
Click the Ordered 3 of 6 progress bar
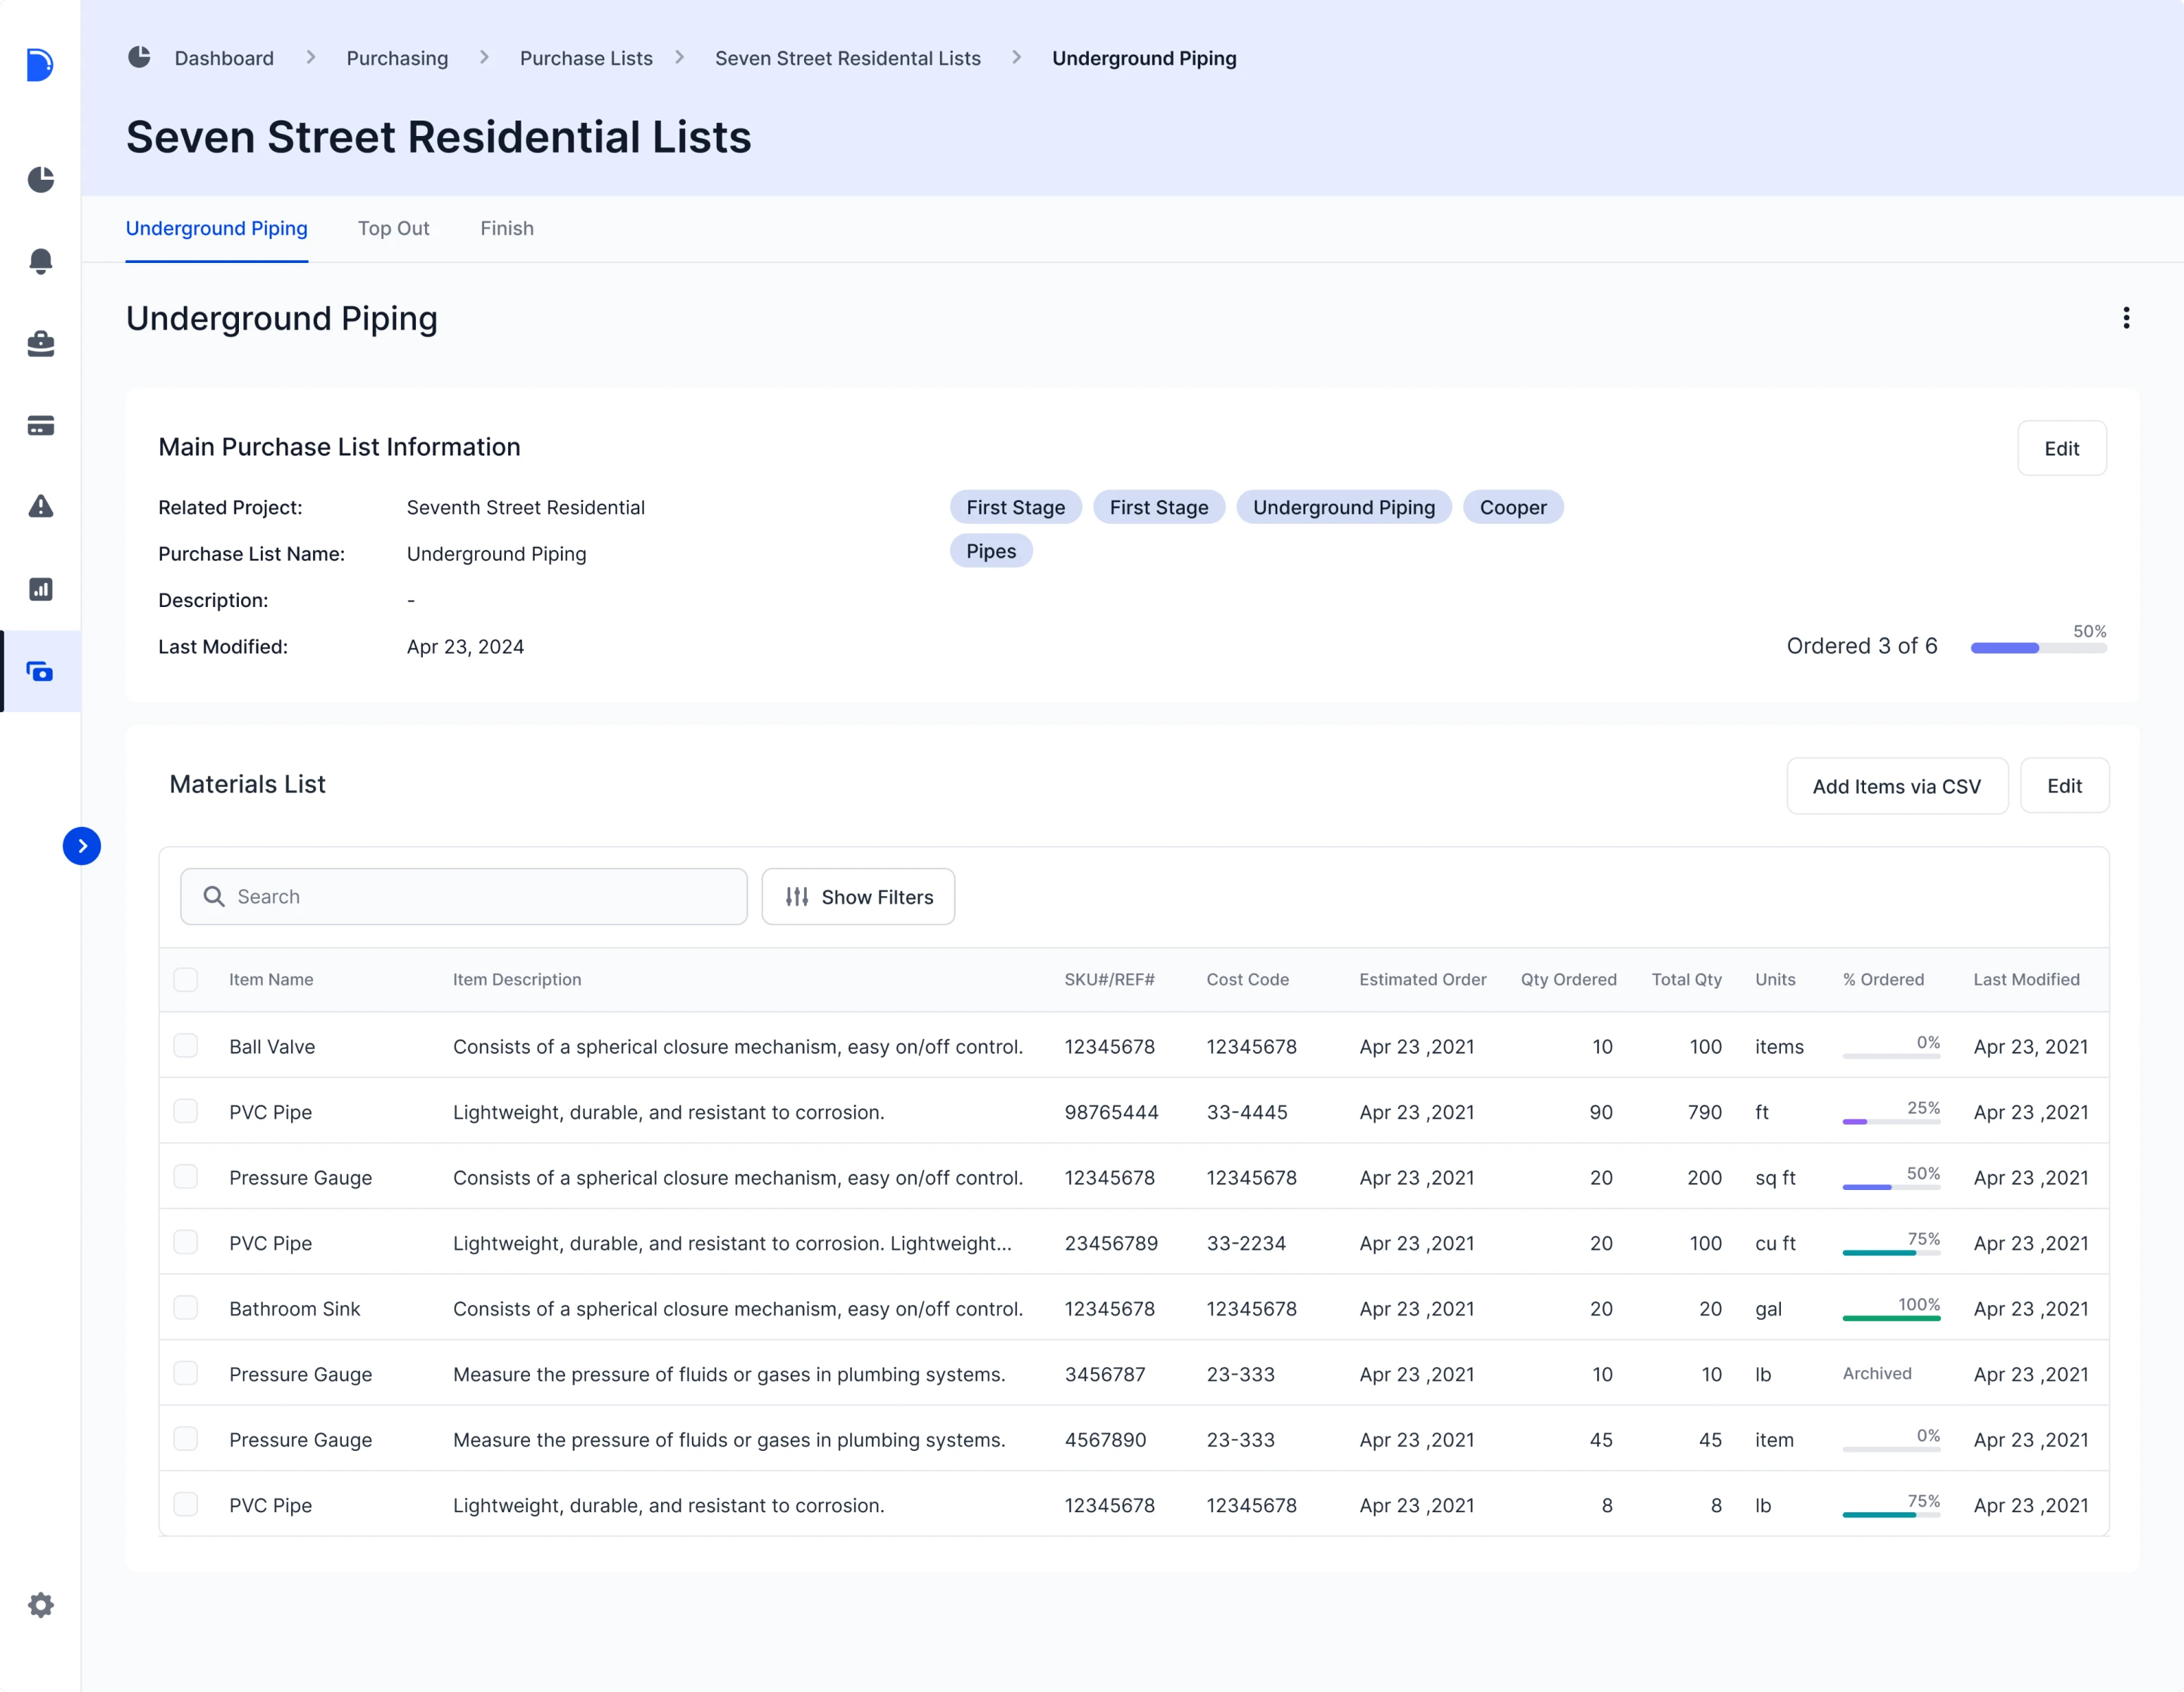(2038, 649)
